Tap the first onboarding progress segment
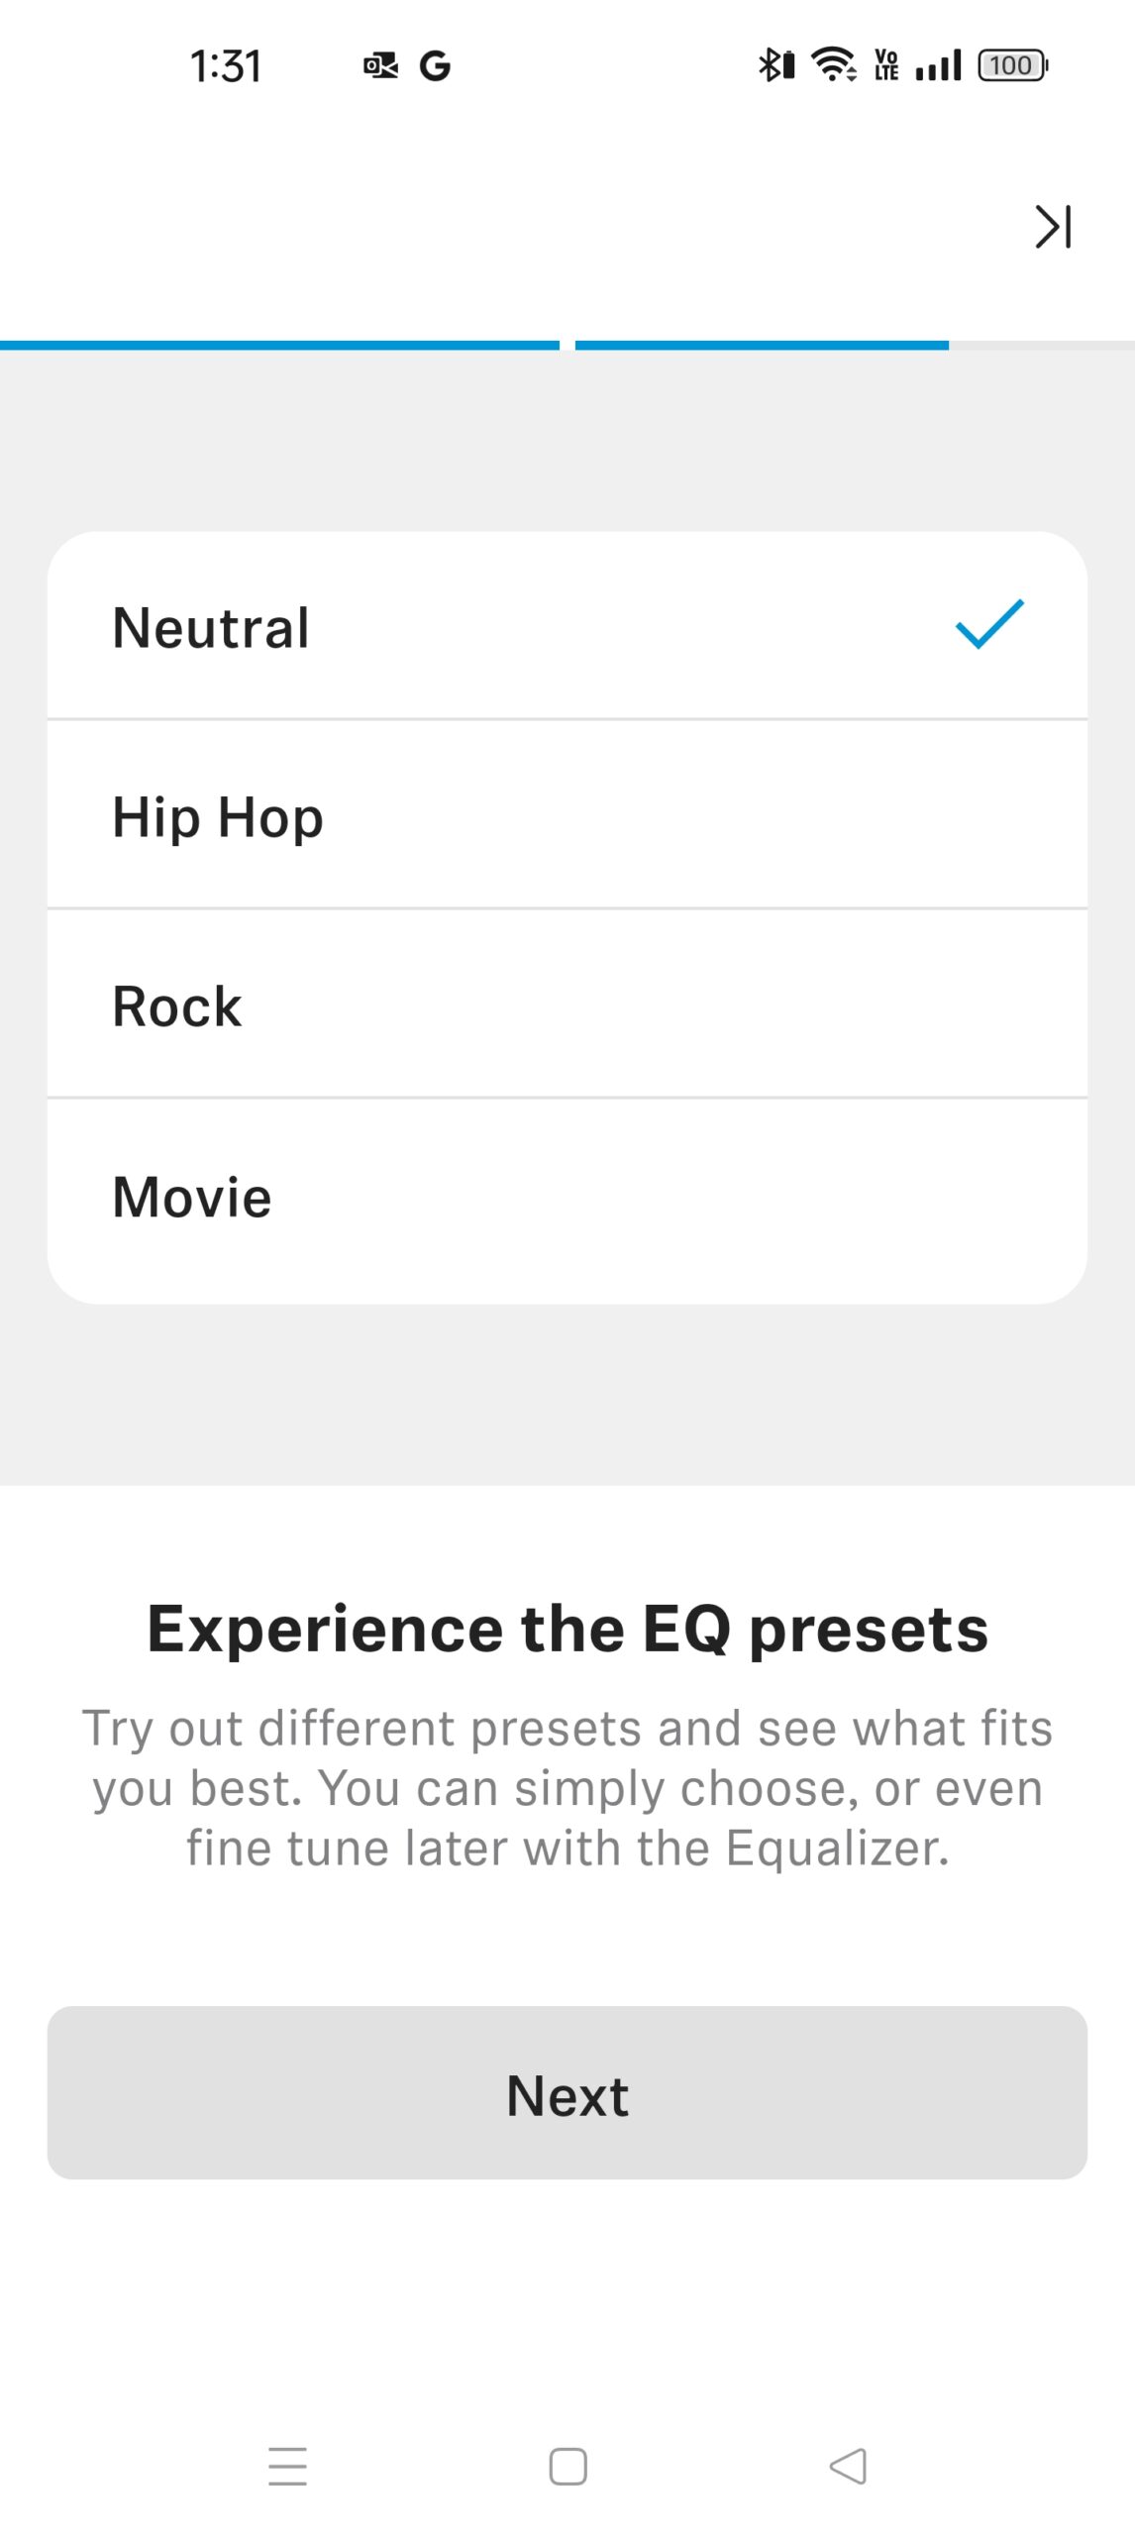The width and height of the screenshot is (1135, 2536). click(279, 346)
